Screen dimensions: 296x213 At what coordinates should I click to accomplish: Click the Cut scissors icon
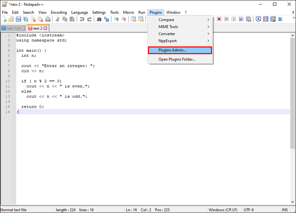(58, 20)
